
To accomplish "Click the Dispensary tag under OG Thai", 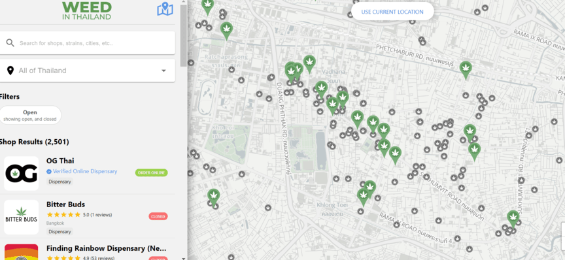I will 60,182.
